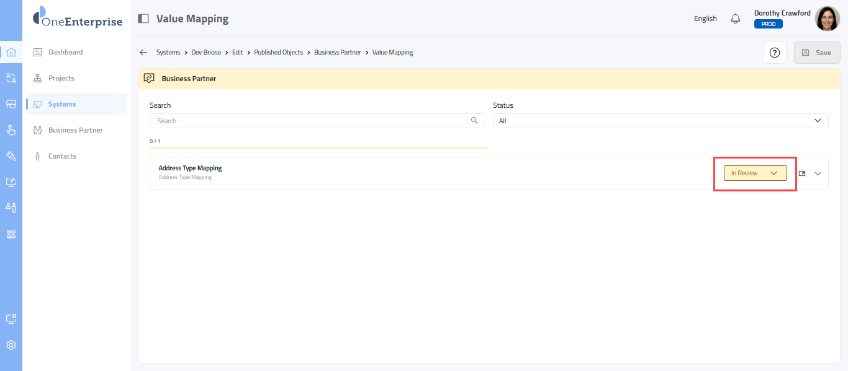Click the home icon in the left rail

11,52
